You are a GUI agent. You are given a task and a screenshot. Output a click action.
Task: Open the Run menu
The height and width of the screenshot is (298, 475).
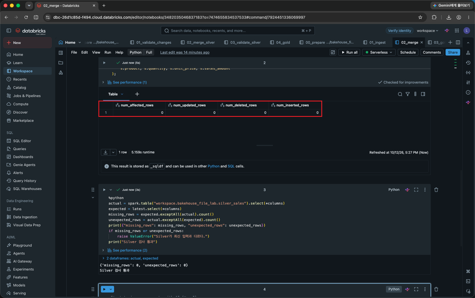pos(108,52)
